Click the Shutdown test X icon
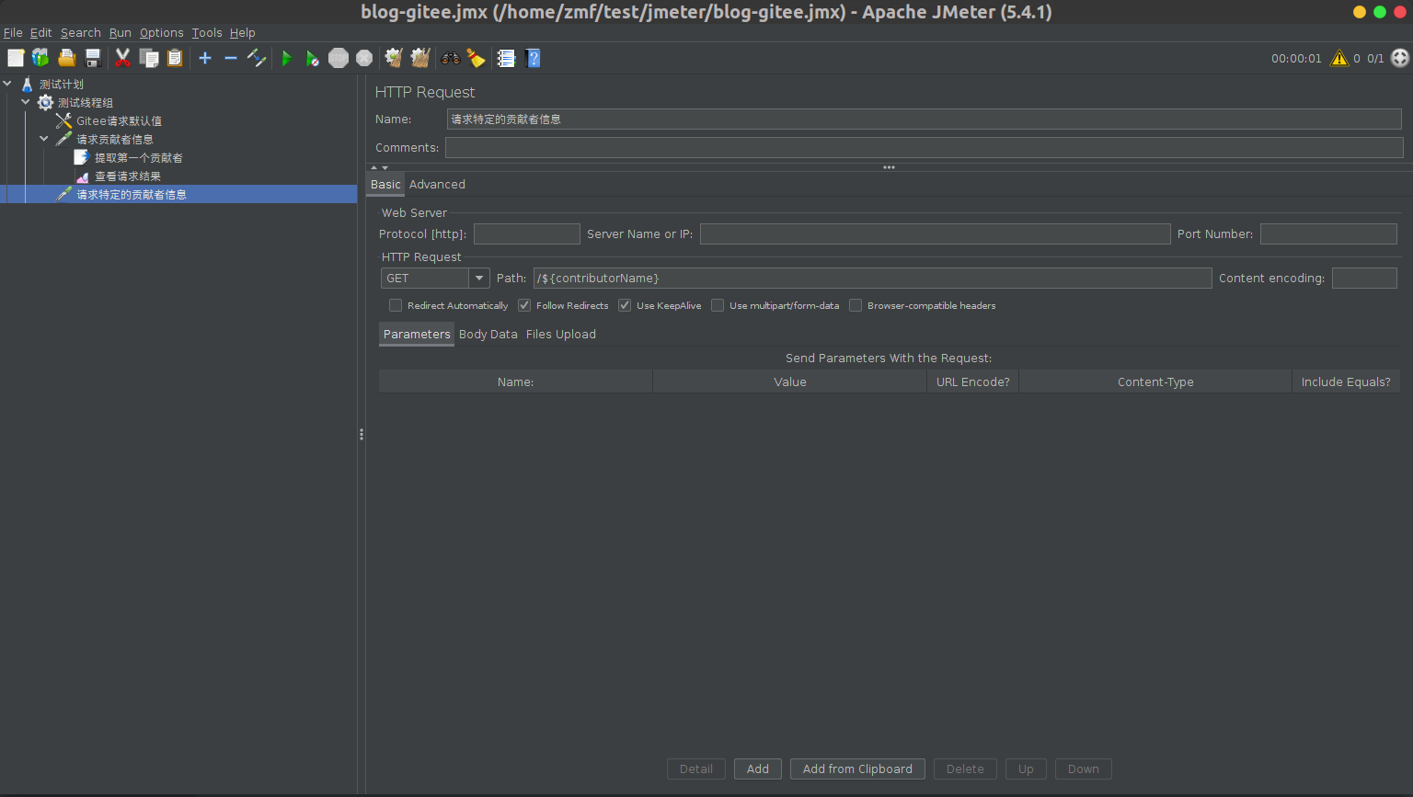Image resolution: width=1413 pixels, height=797 pixels. 364,58
